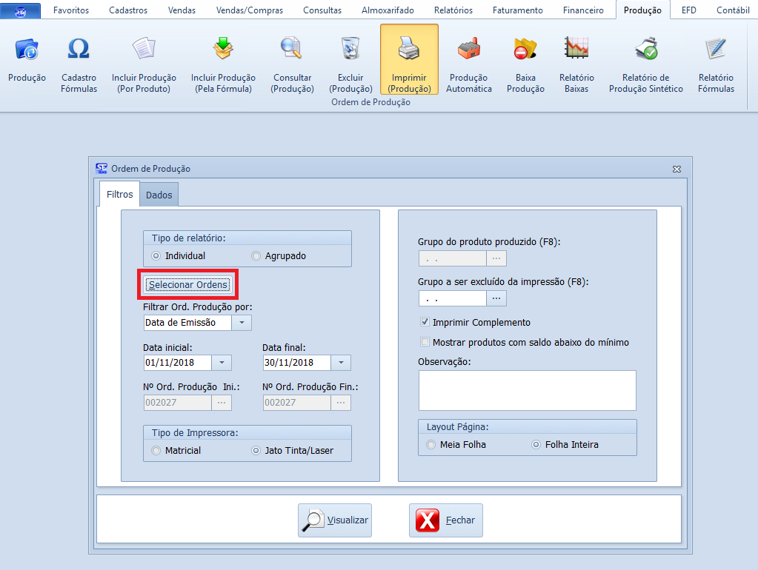Screen dimensions: 758x570
Task: Open Produção Automática factory icon
Action: pyautogui.click(x=468, y=50)
